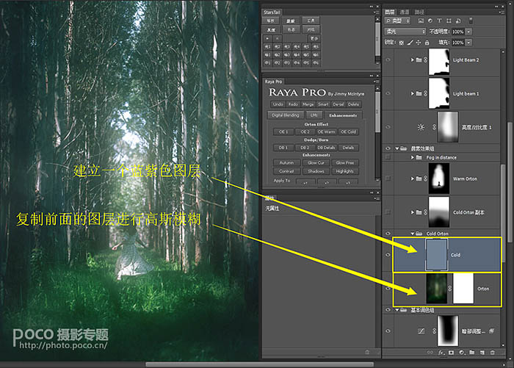
Task: Click the Cold layer color thumbnail
Action: click(437, 255)
